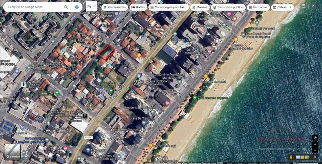Click the search magnifier icon
Screen dimensions: 322x164
(66, 7)
